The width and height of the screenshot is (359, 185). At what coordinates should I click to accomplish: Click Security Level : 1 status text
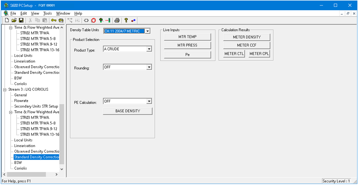(x=336, y=181)
